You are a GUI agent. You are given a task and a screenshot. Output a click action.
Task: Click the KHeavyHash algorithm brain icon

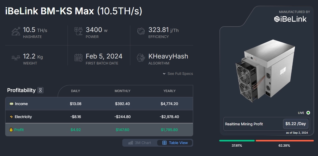pyautogui.click(x=141, y=57)
